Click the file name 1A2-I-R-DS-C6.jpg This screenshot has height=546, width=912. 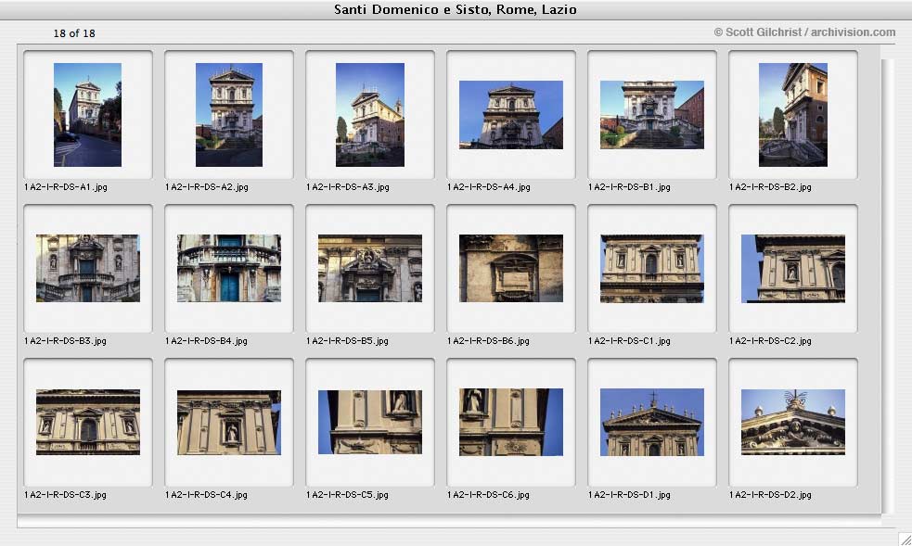click(x=489, y=495)
